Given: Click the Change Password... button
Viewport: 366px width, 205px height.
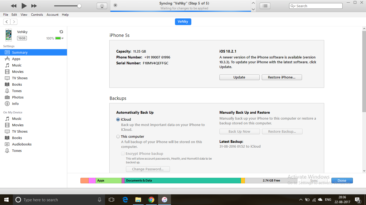Looking at the screenshot, I should pyautogui.click(x=148, y=169).
